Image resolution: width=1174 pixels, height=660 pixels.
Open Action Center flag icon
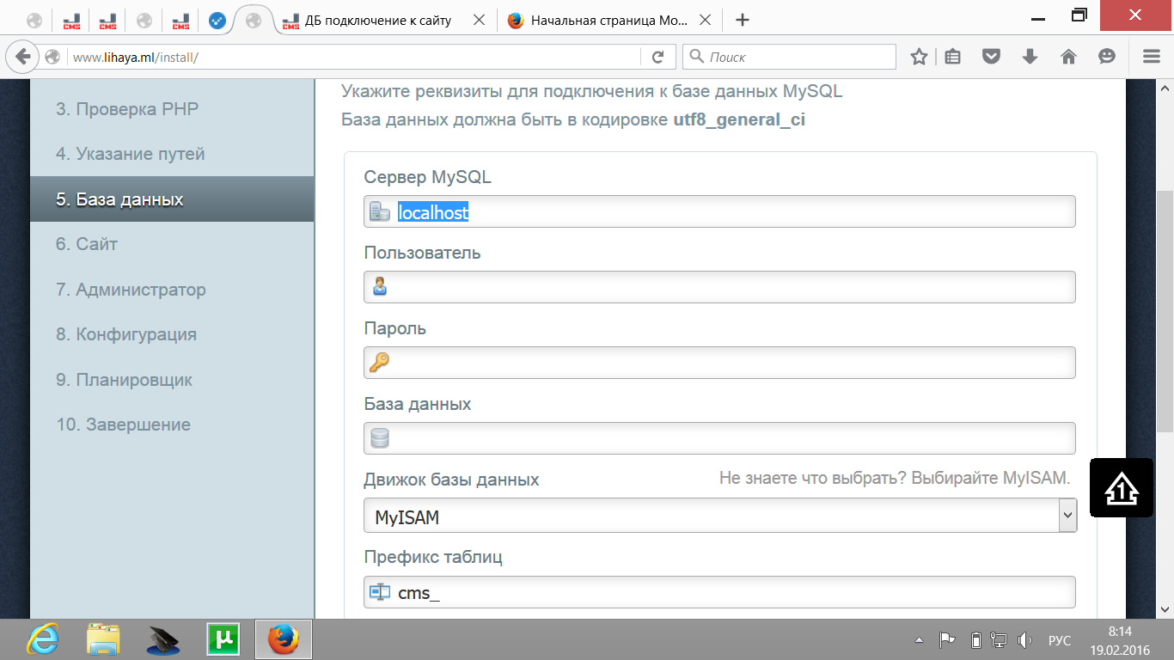(947, 640)
